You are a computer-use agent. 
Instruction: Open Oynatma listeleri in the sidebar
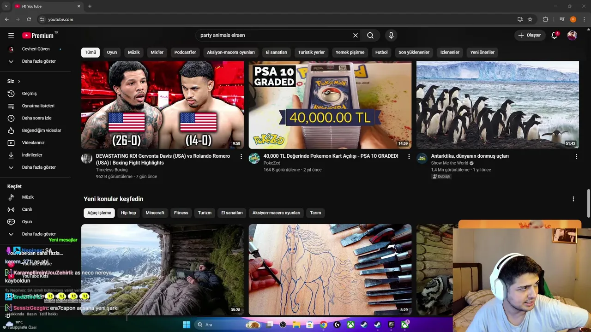36,106
